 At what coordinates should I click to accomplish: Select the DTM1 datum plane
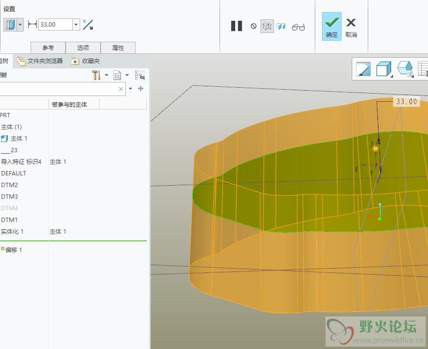(10, 220)
